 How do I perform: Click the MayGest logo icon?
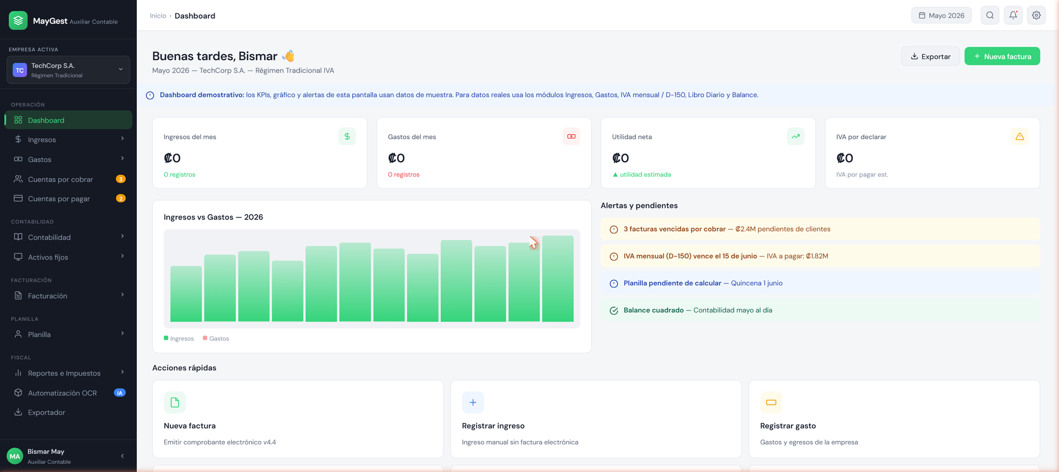pyautogui.click(x=18, y=20)
